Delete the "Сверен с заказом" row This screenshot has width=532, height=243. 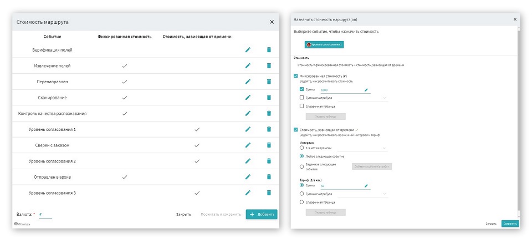point(269,145)
